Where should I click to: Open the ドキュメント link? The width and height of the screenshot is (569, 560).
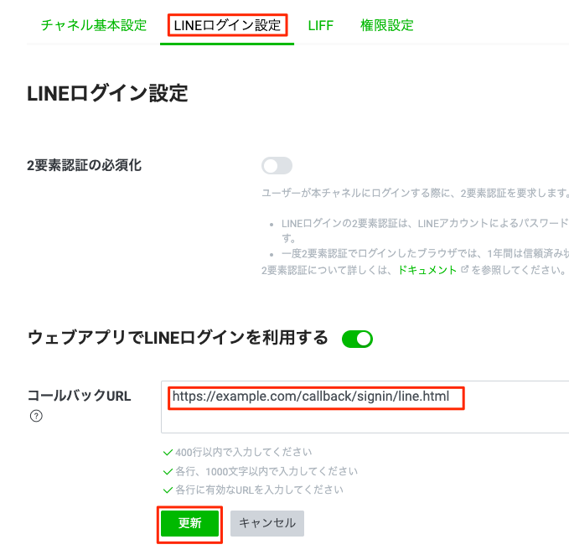coord(427,271)
